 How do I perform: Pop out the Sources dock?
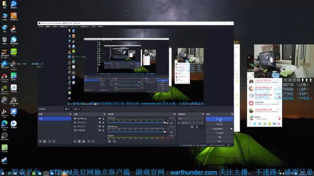coord(104,114)
